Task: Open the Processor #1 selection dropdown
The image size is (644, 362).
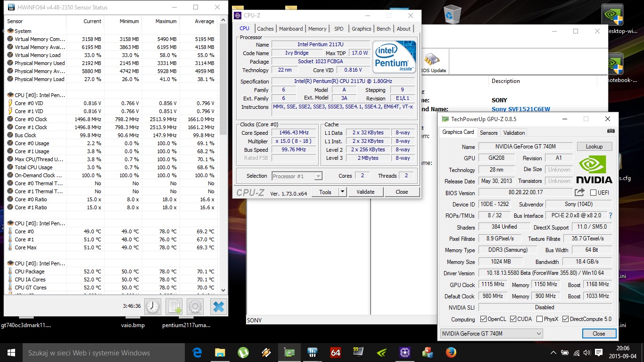Action: 297,176
